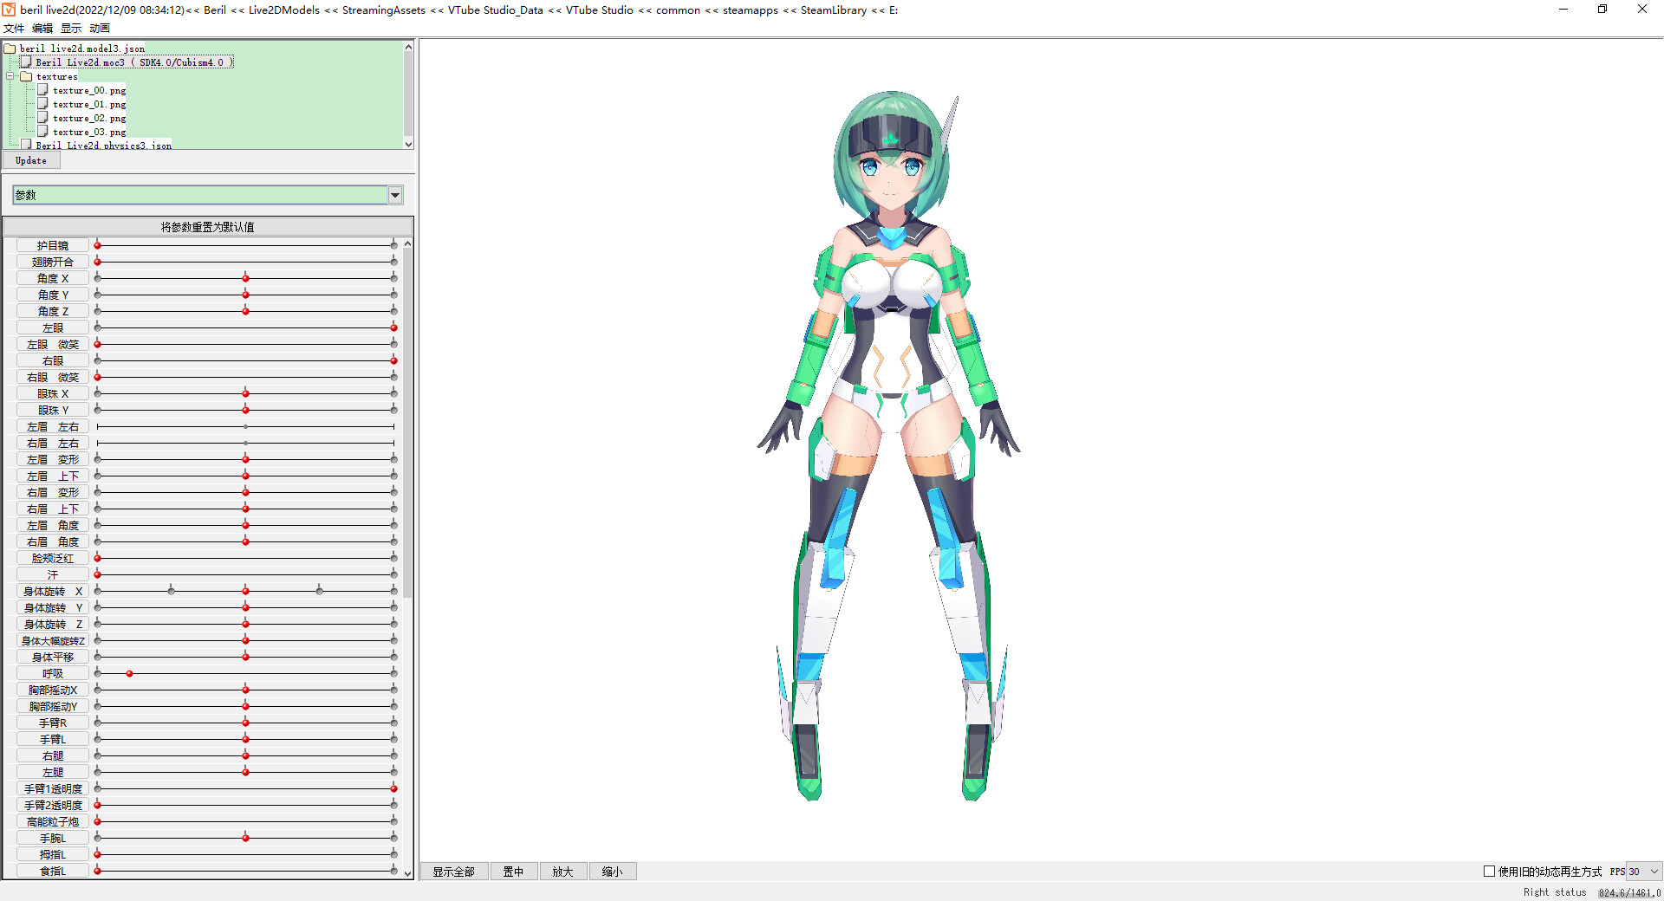Image resolution: width=1664 pixels, height=901 pixels.
Task: Enable 使用旧的动态再生方式 checkbox
Action: tap(1490, 871)
